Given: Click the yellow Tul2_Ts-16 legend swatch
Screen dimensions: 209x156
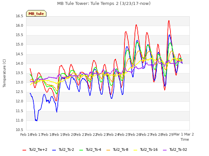Looking at the screenshot, I should (x=135, y=150).
